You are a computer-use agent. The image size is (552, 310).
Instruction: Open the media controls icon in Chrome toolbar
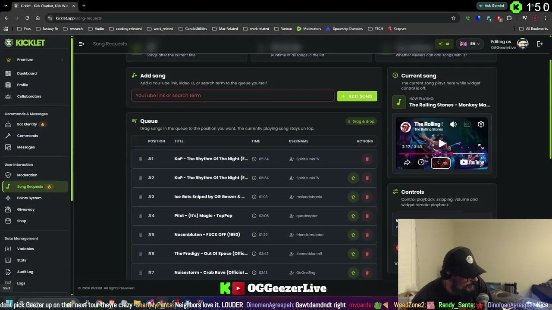point(524,18)
